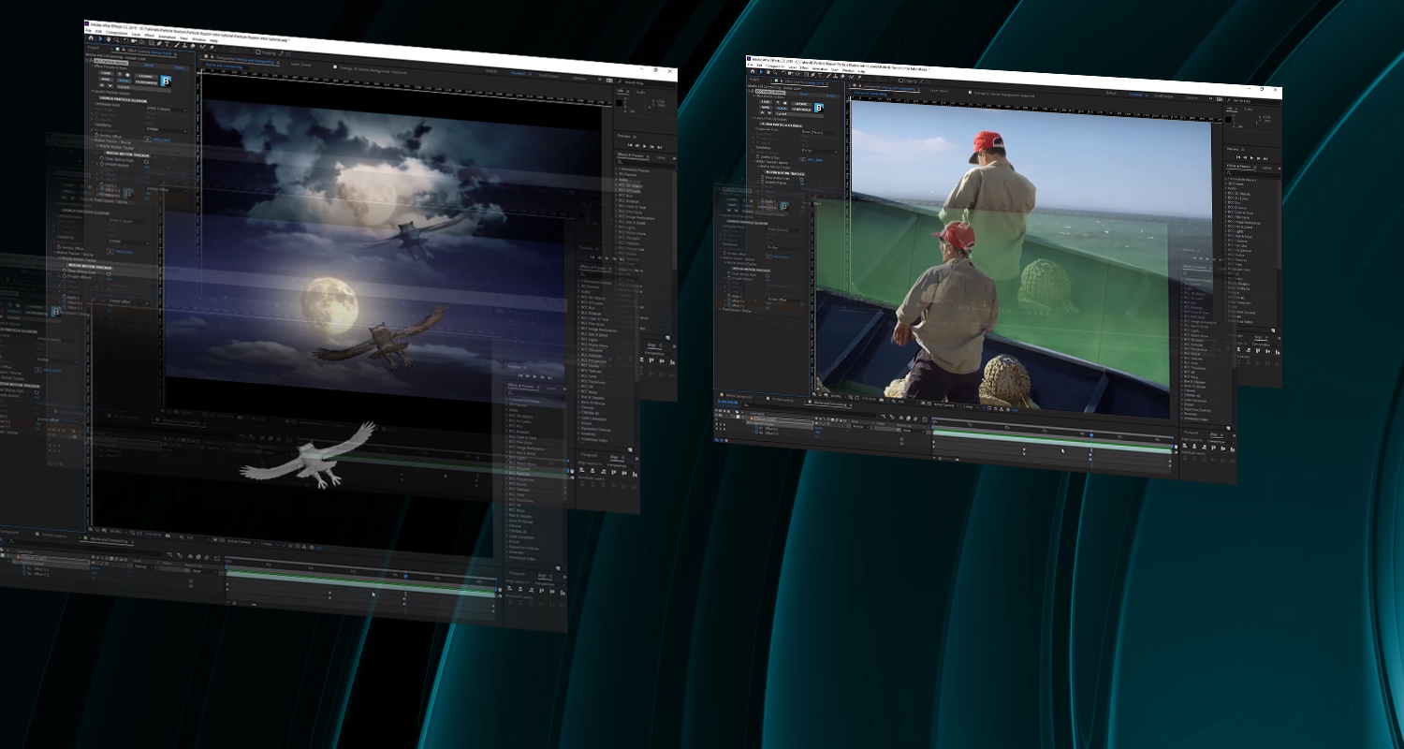Open the Help menu in the boat-footage window
Viewport: 1404px width, 749px height.
(x=861, y=71)
